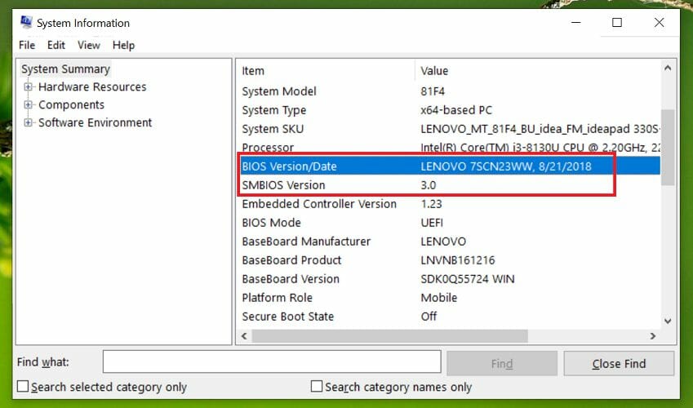The width and height of the screenshot is (693, 408).
Task: Click the value LNVNB161216
Action: 458,260
